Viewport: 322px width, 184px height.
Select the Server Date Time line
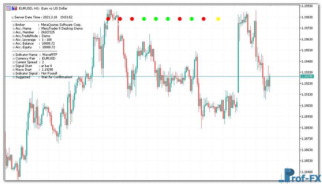[42, 17]
